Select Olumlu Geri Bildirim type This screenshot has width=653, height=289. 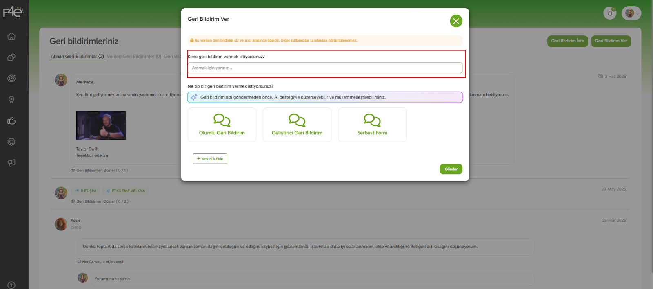click(222, 125)
